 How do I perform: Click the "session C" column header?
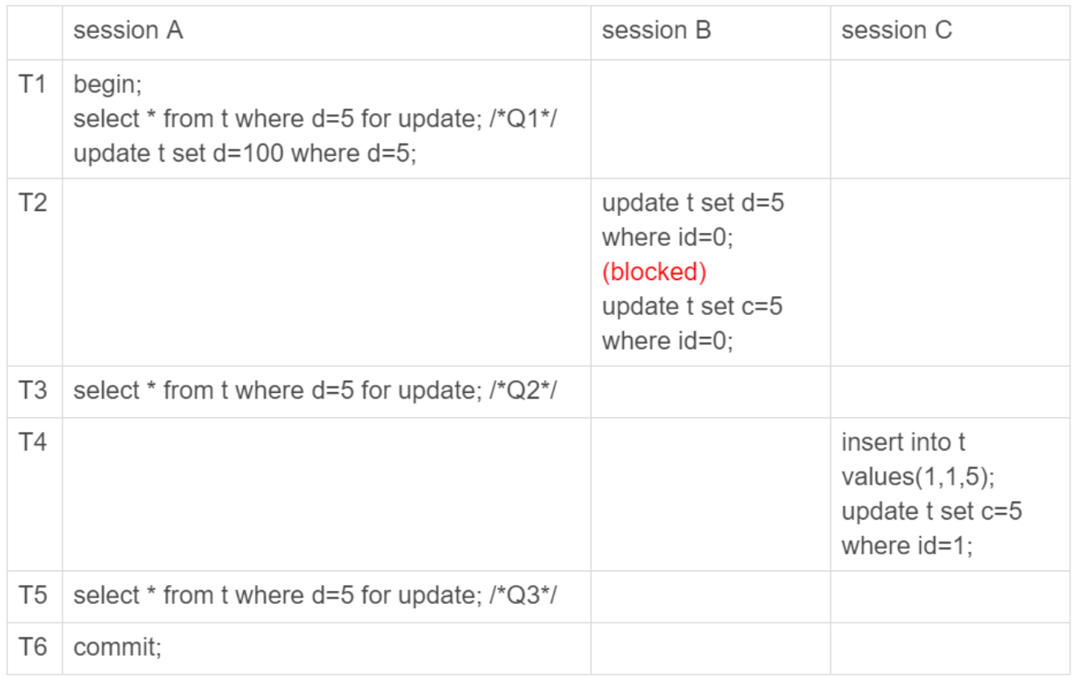pos(897,31)
